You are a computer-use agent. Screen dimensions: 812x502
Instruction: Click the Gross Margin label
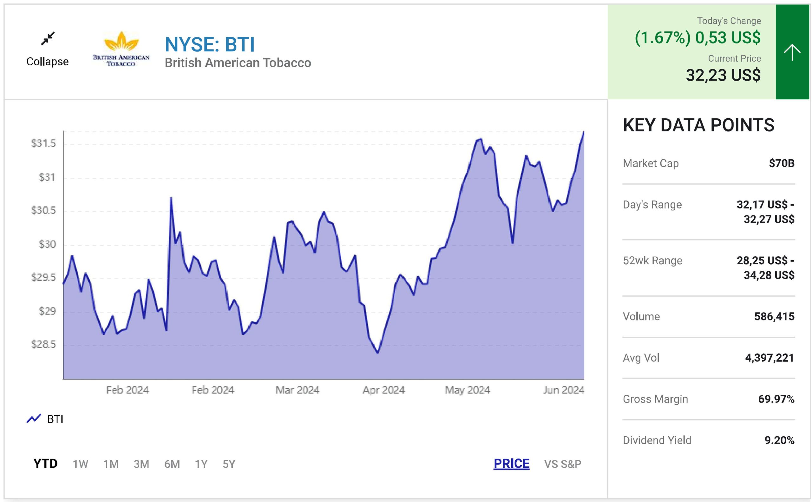tap(655, 399)
